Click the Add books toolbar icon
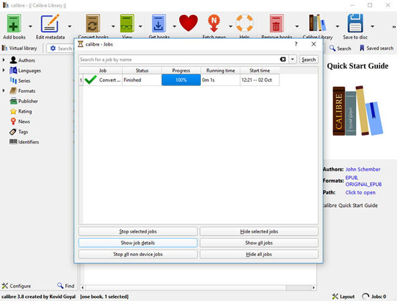This screenshot has height=301, width=397. (x=13, y=24)
